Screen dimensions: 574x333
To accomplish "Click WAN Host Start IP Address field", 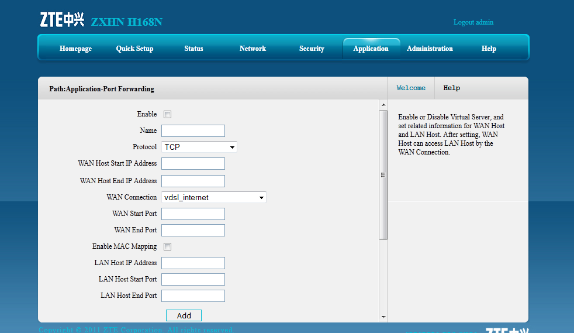I will pos(193,163).
